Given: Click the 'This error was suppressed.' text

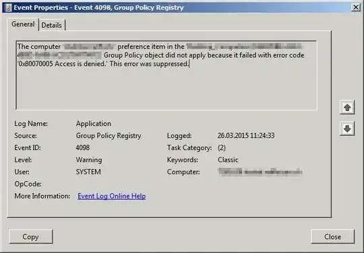Looking at the screenshot, I should point(149,64).
